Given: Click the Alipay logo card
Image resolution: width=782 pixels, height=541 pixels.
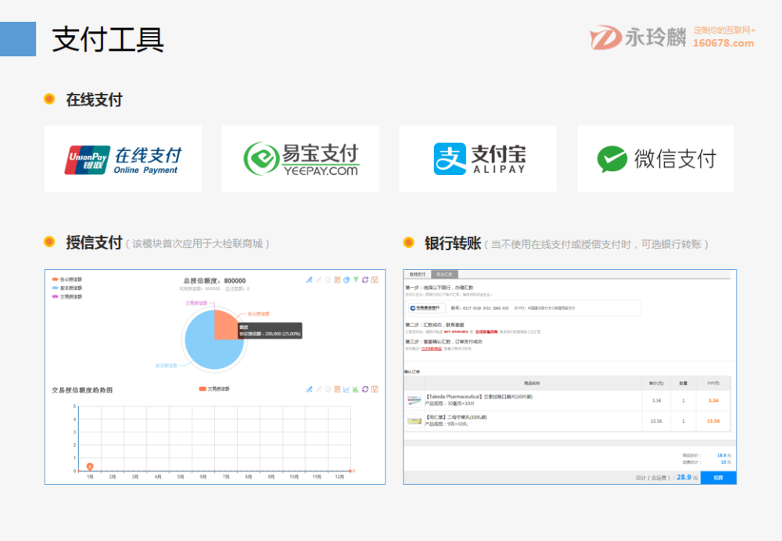Looking at the screenshot, I should click(477, 159).
